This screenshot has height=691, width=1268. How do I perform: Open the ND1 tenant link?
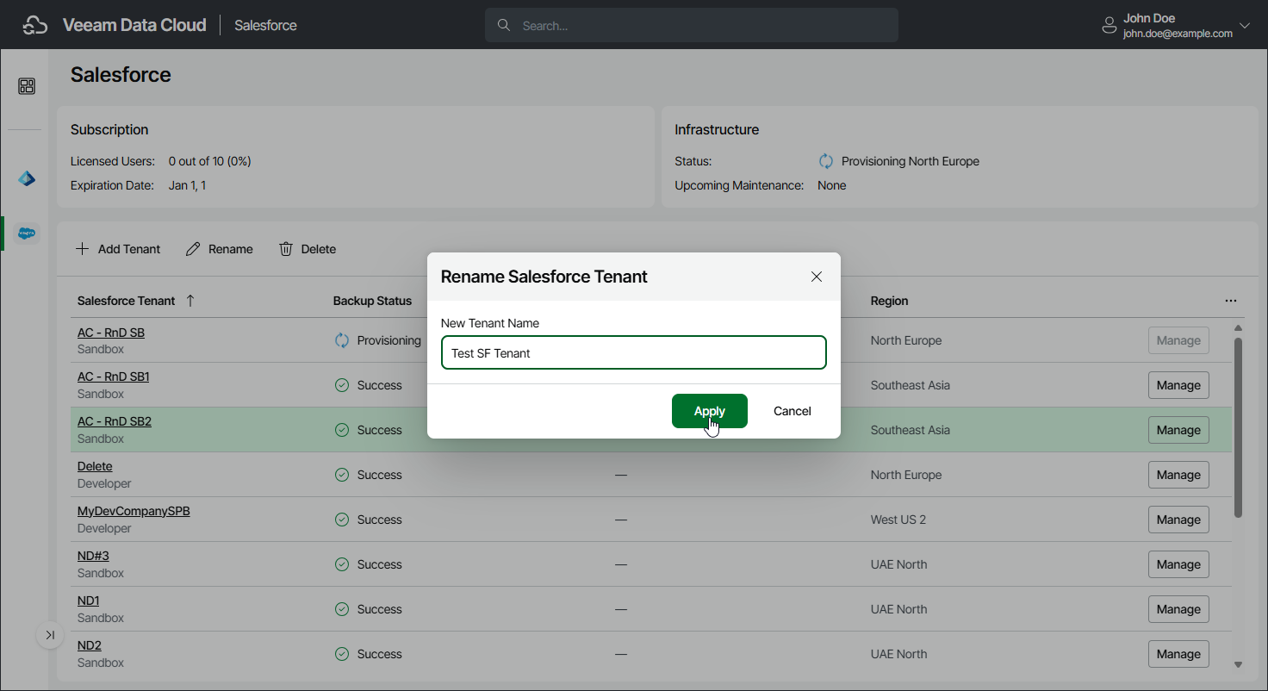pos(89,601)
